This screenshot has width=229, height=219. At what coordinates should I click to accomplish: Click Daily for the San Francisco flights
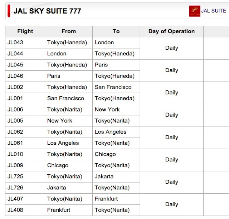(x=172, y=93)
